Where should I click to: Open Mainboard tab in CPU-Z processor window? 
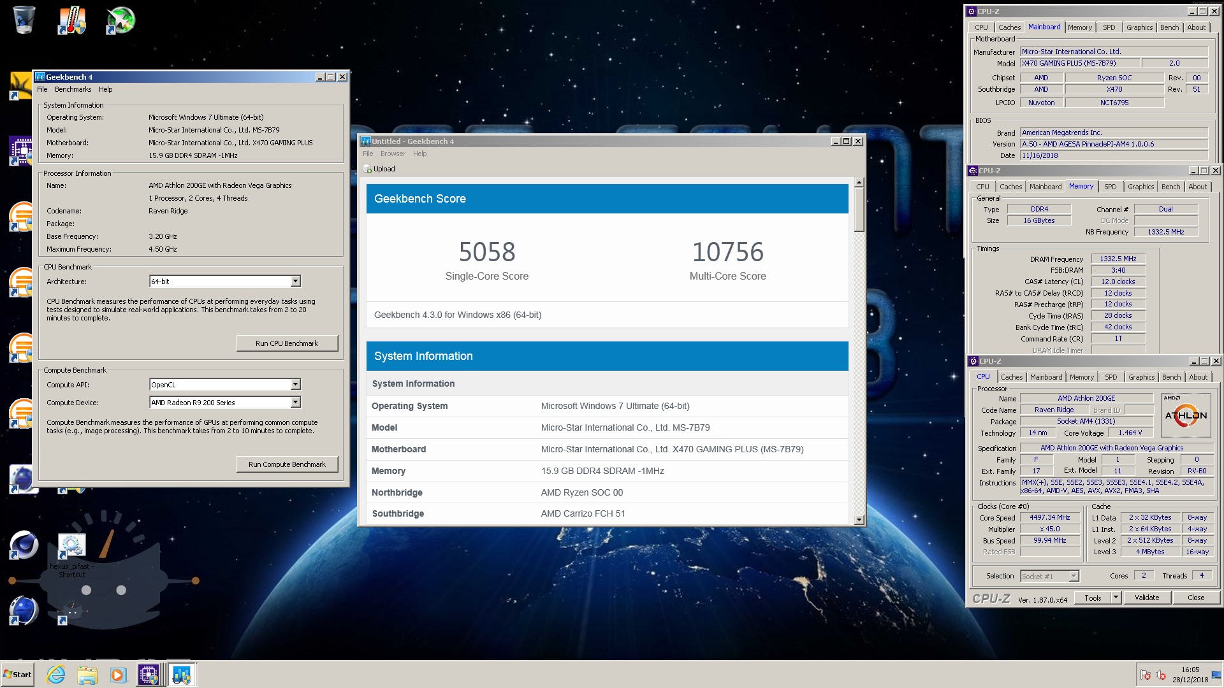(x=1046, y=377)
